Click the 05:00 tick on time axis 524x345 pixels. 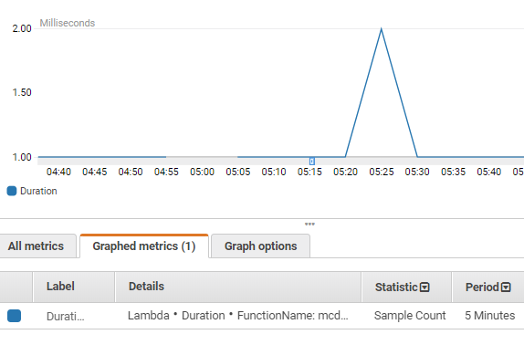click(x=202, y=172)
